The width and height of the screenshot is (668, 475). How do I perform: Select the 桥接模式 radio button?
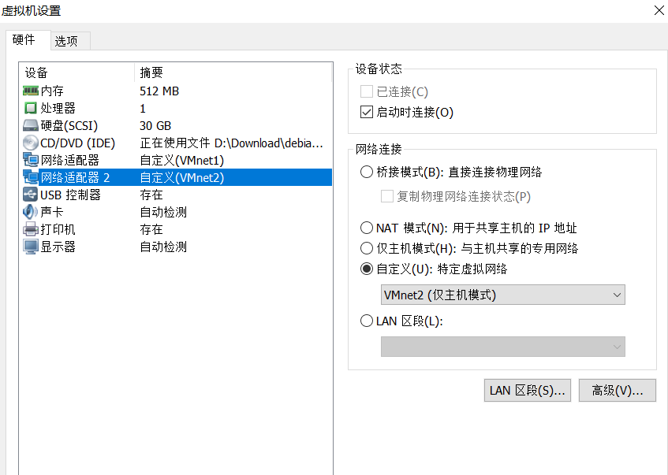366,172
